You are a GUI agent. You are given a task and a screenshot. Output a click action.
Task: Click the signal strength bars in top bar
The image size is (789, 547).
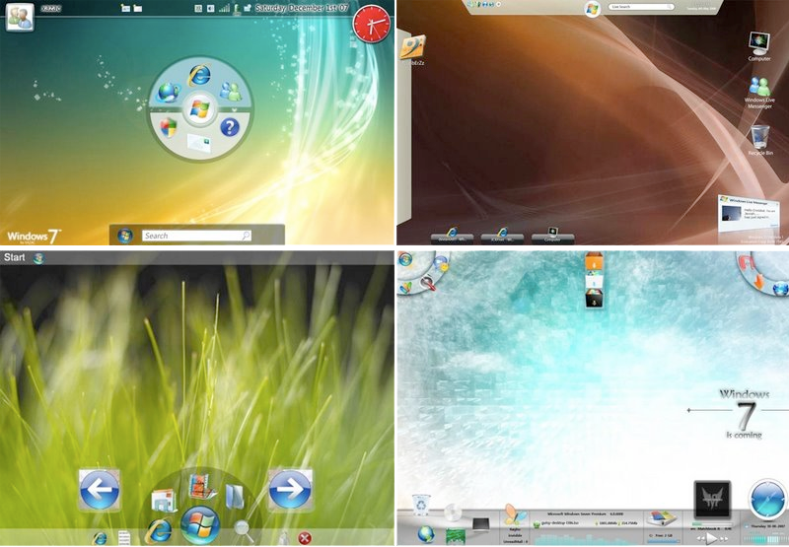click(225, 8)
